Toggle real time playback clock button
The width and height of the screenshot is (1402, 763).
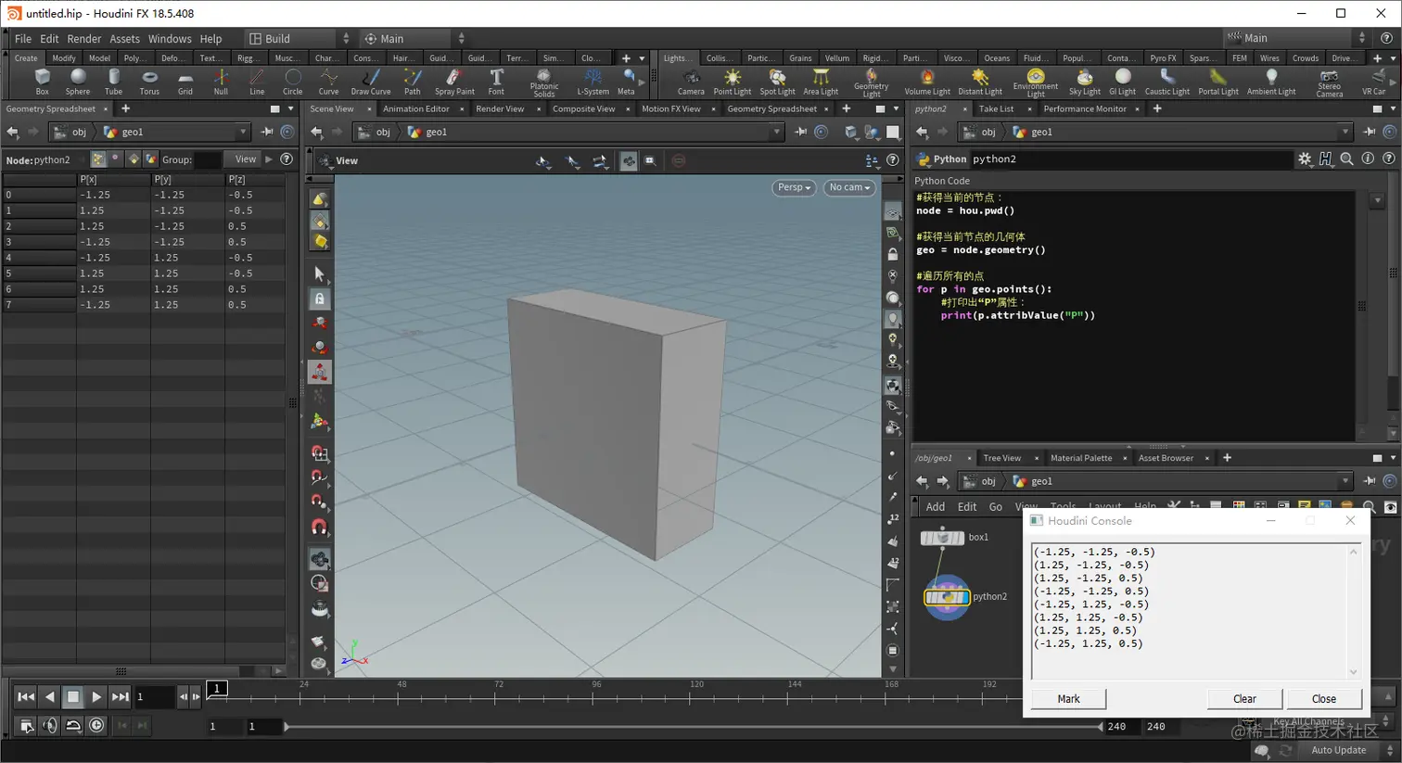tap(96, 726)
